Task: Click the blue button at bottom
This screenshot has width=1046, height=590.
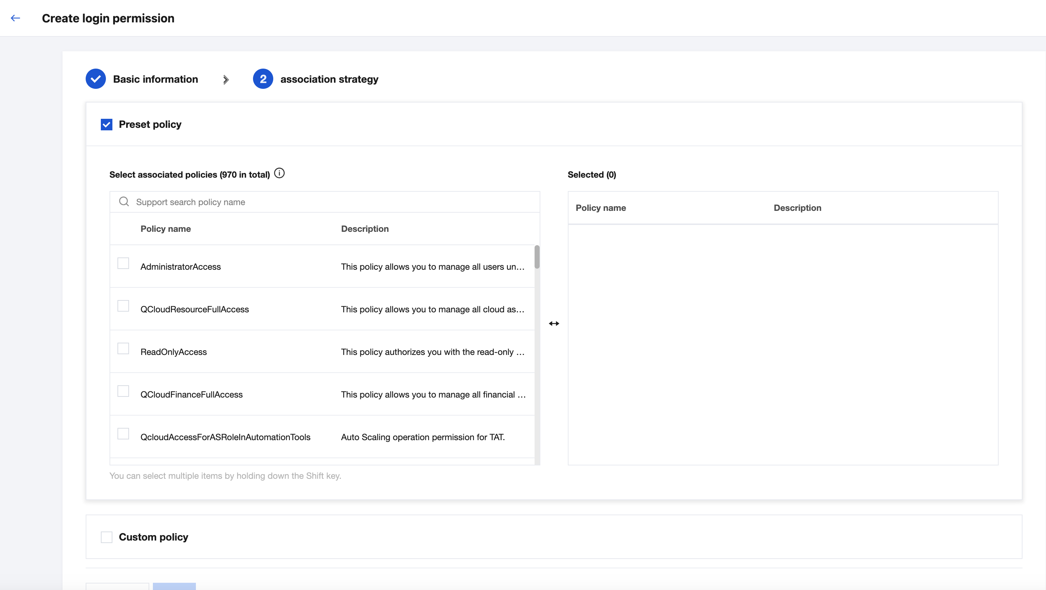Action: (174, 586)
